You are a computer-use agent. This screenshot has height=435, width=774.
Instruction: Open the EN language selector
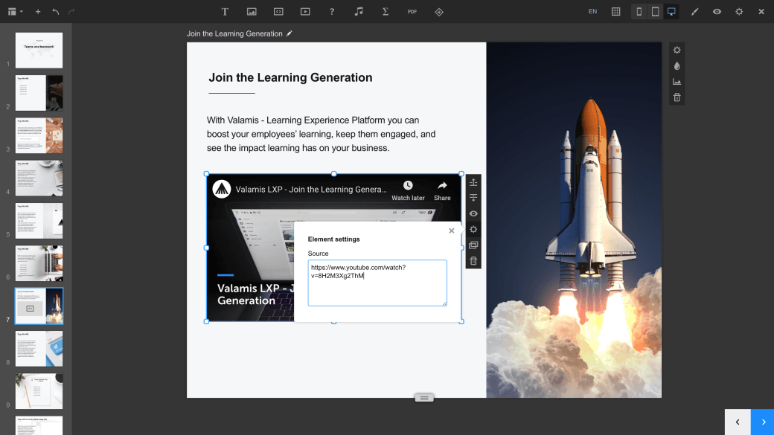coord(592,12)
